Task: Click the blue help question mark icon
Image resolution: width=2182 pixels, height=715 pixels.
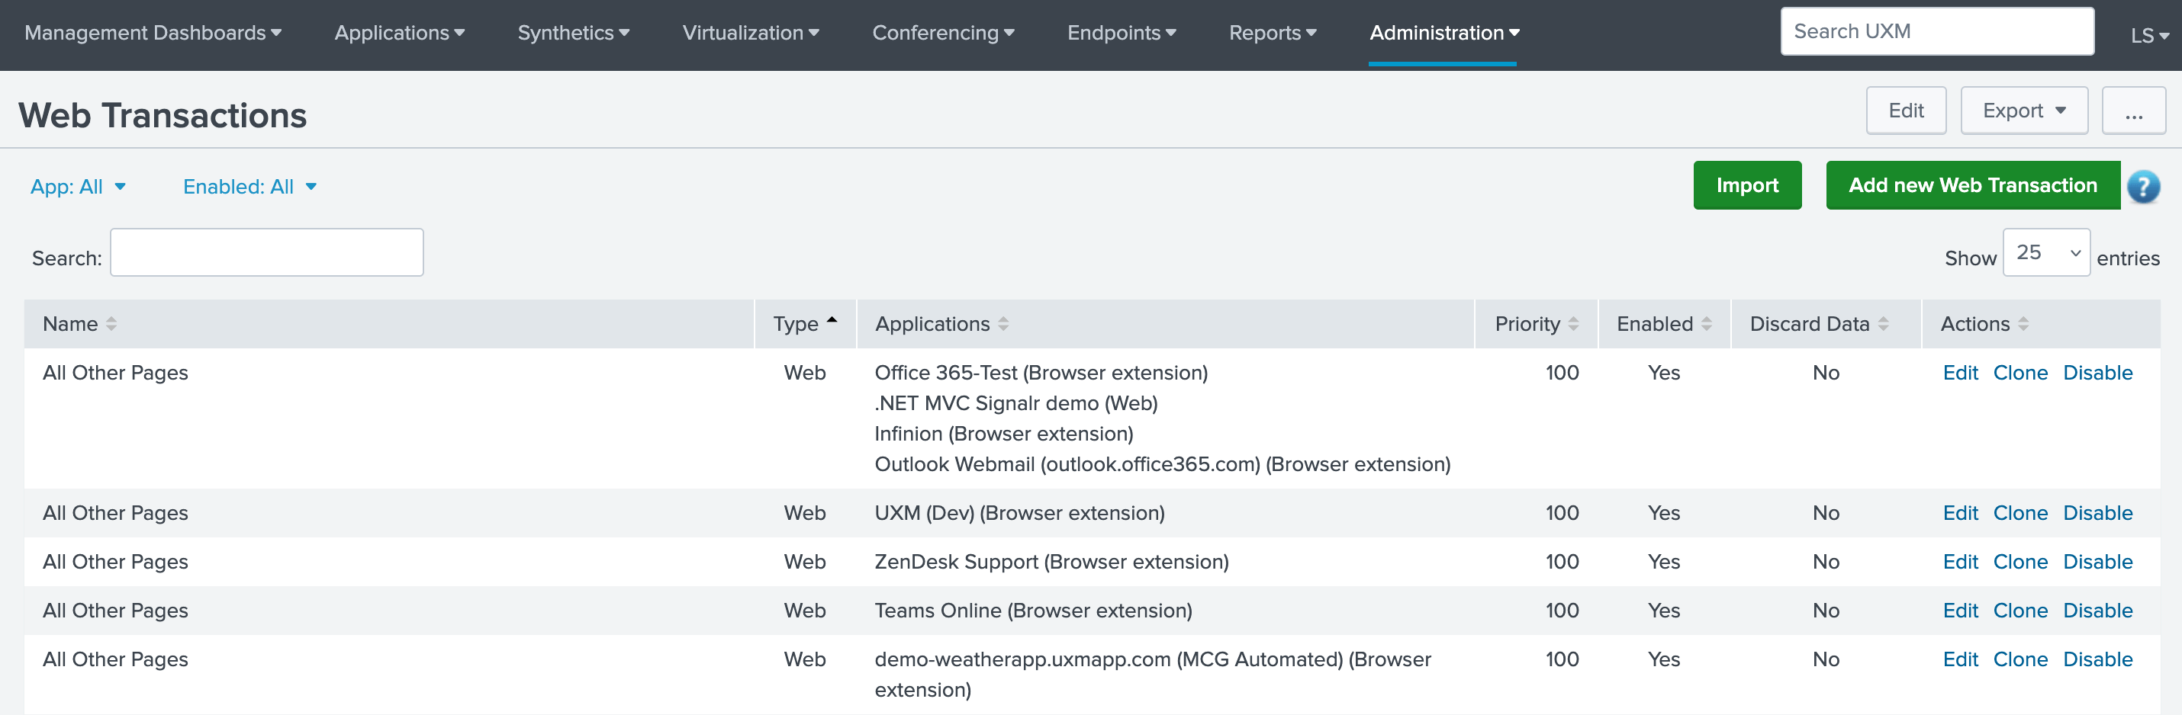Action: coord(2143,186)
